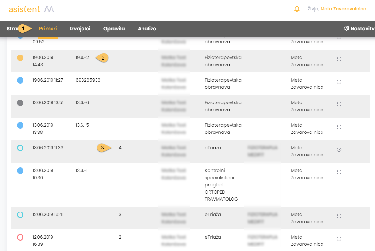This screenshot has width=375, height=251.
Task: Open the Izvajalci menu item
Action: pyautogui.click(x=80, y=29)
